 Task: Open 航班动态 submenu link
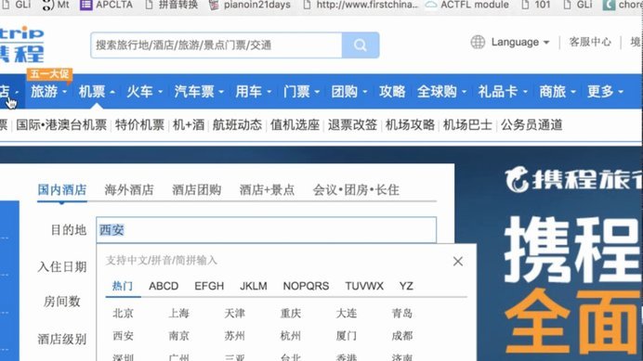(237, 125)
